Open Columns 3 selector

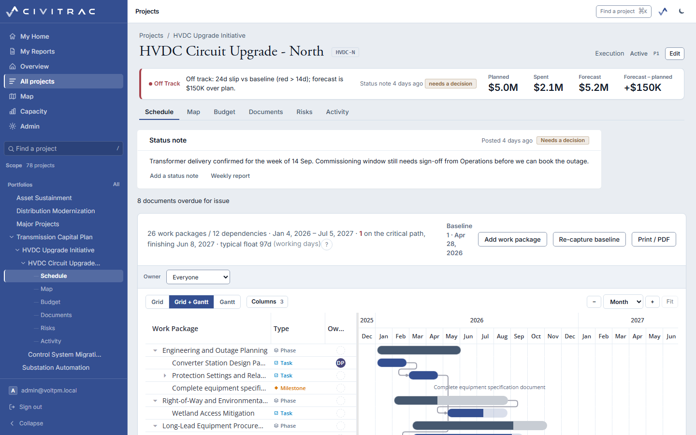coord(267,302)
